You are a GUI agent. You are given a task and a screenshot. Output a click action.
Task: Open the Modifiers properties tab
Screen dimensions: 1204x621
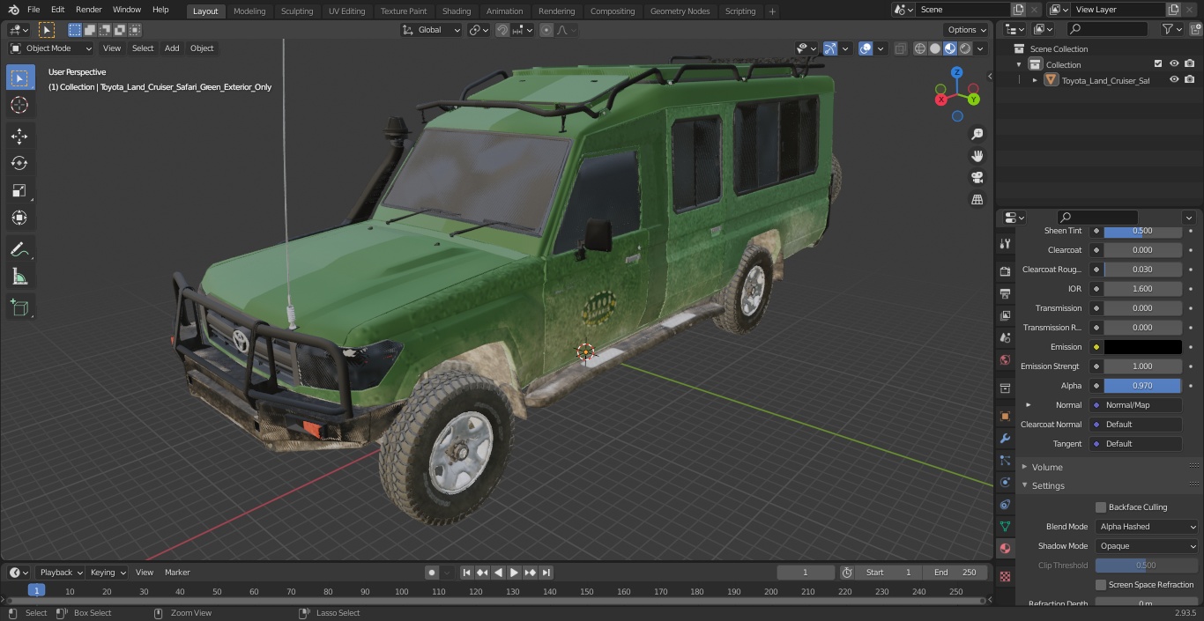click(1005, 438)
